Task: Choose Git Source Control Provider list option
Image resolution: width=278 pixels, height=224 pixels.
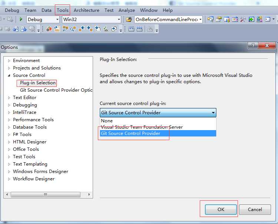Action: point(158,133)
